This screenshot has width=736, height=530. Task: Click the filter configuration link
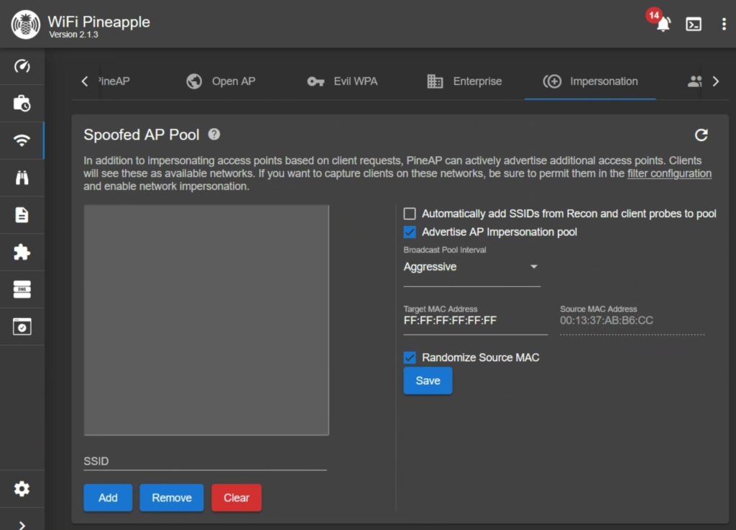pyautogui.click(x=669, y=174)
